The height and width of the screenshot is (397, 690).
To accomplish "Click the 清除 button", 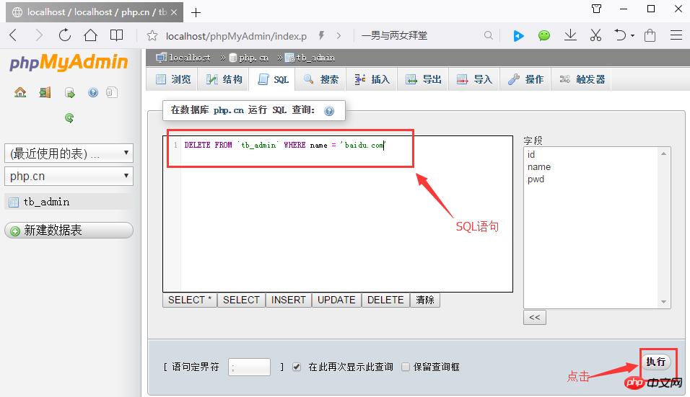I will point(425,300).
